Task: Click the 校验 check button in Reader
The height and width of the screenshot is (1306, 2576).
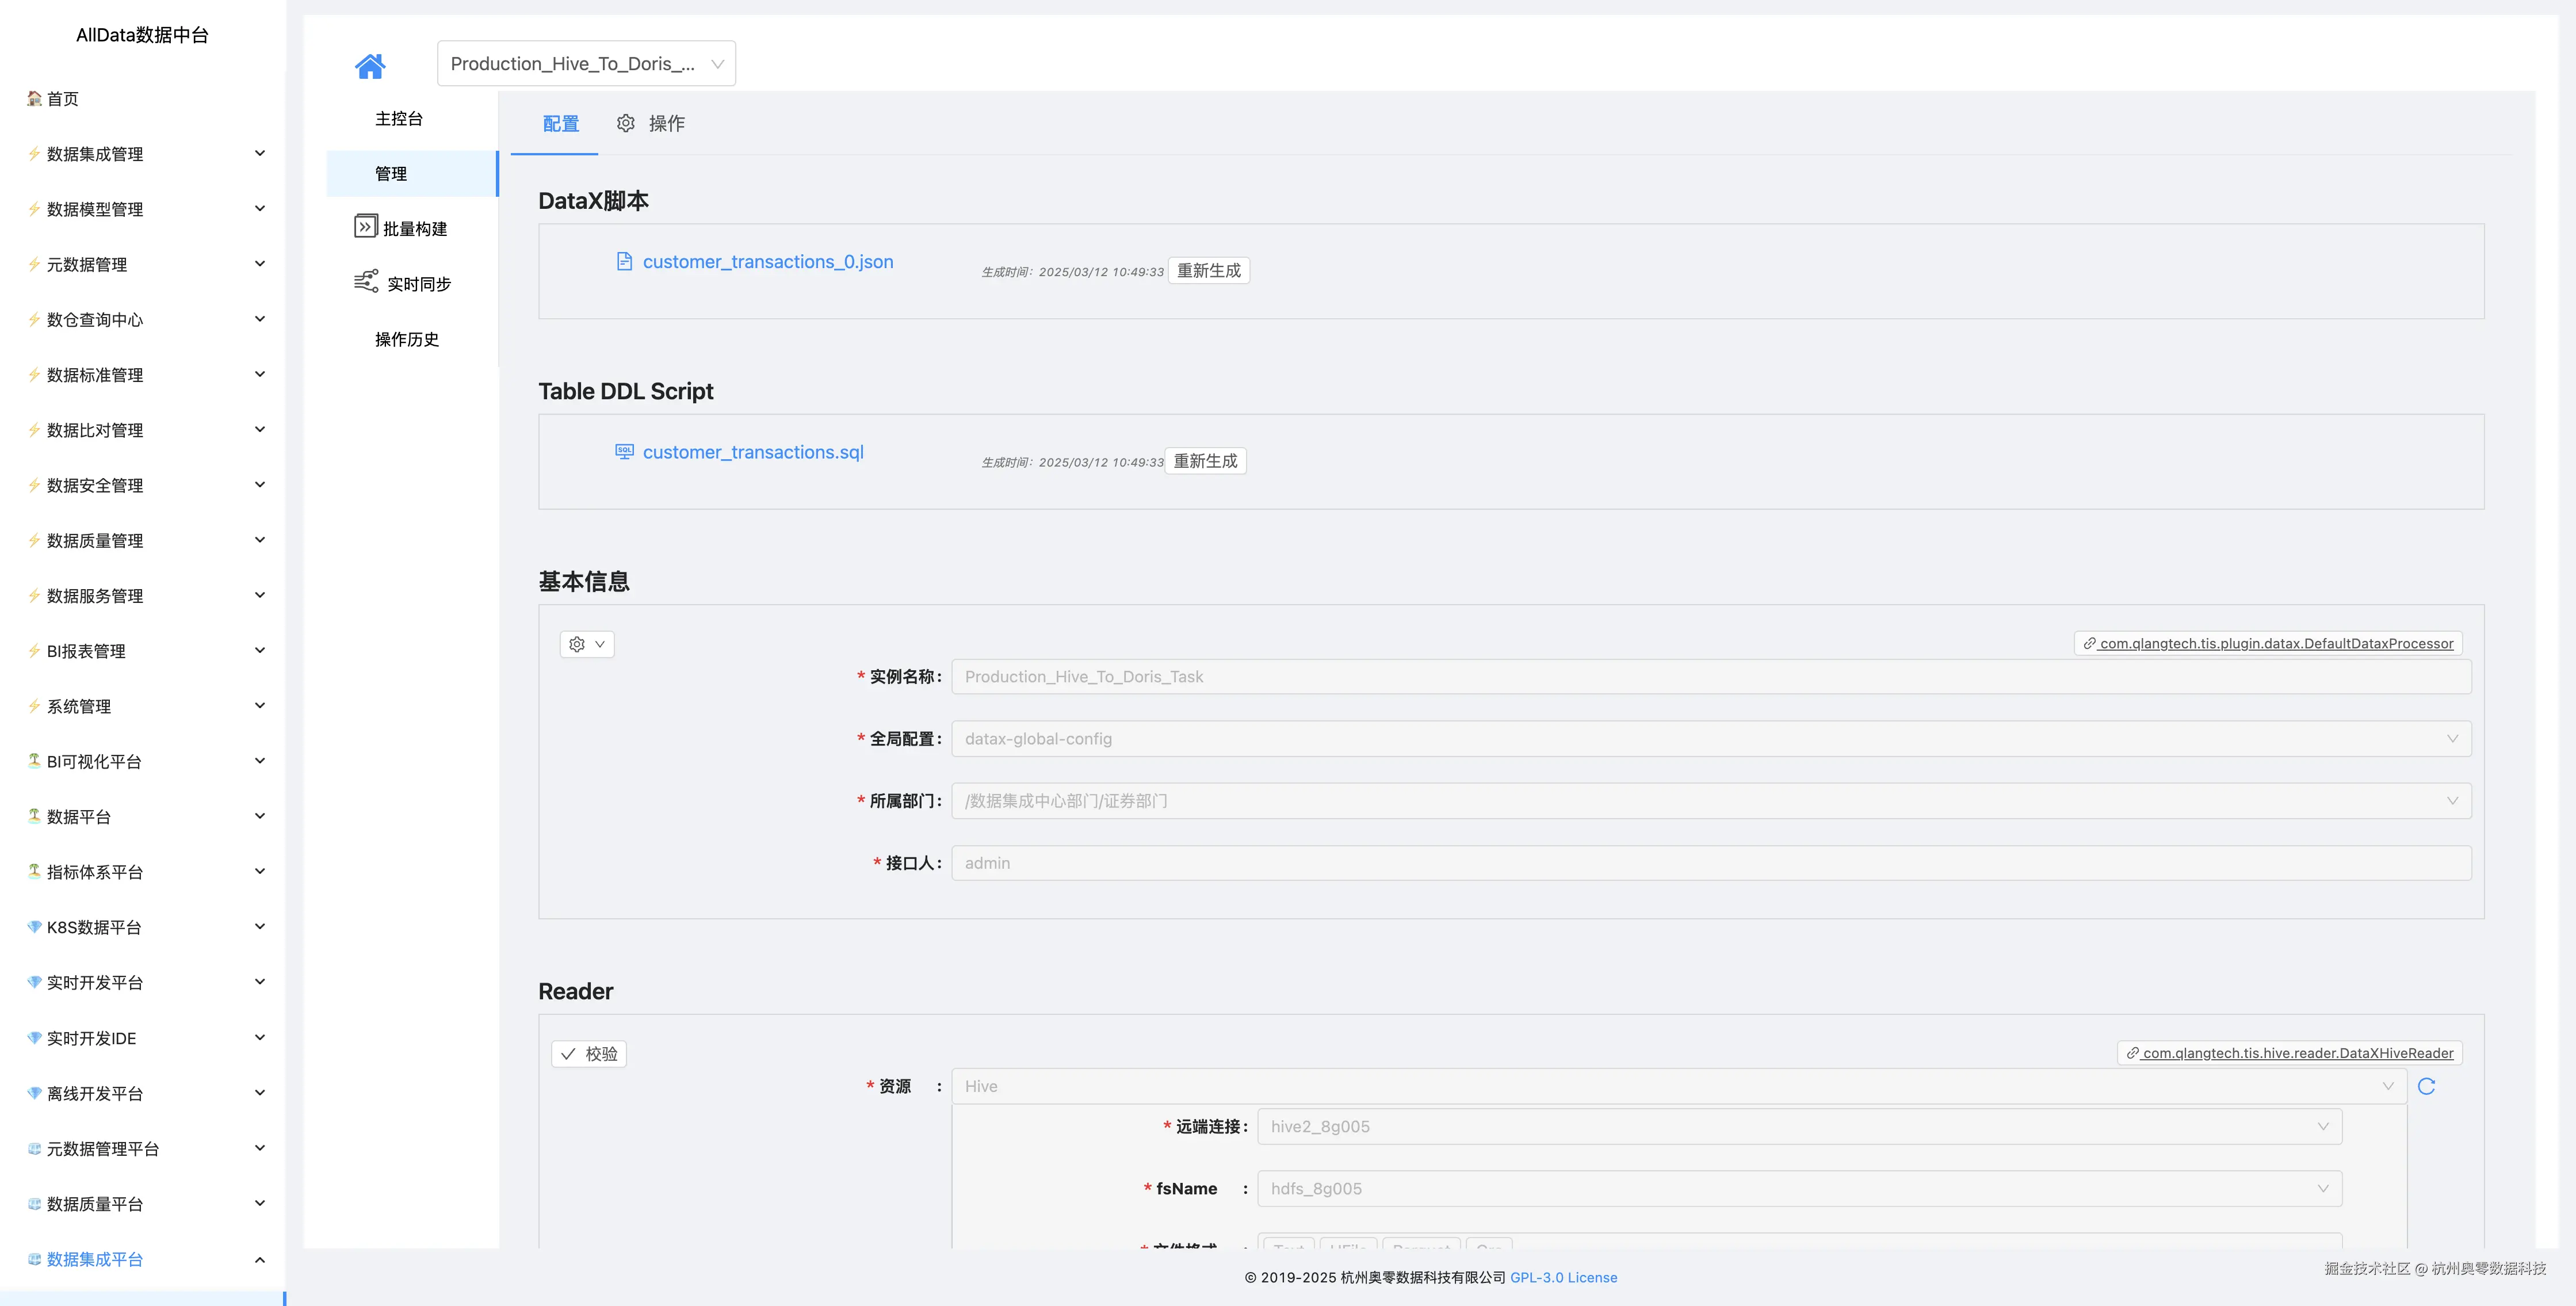Action: coord(589,1054)
